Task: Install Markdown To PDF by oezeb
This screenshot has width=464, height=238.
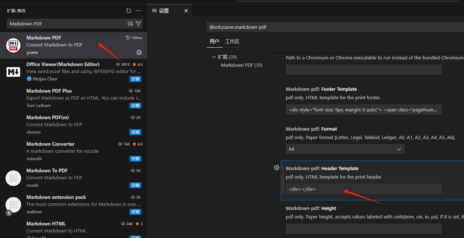Action: click(135, 185)
